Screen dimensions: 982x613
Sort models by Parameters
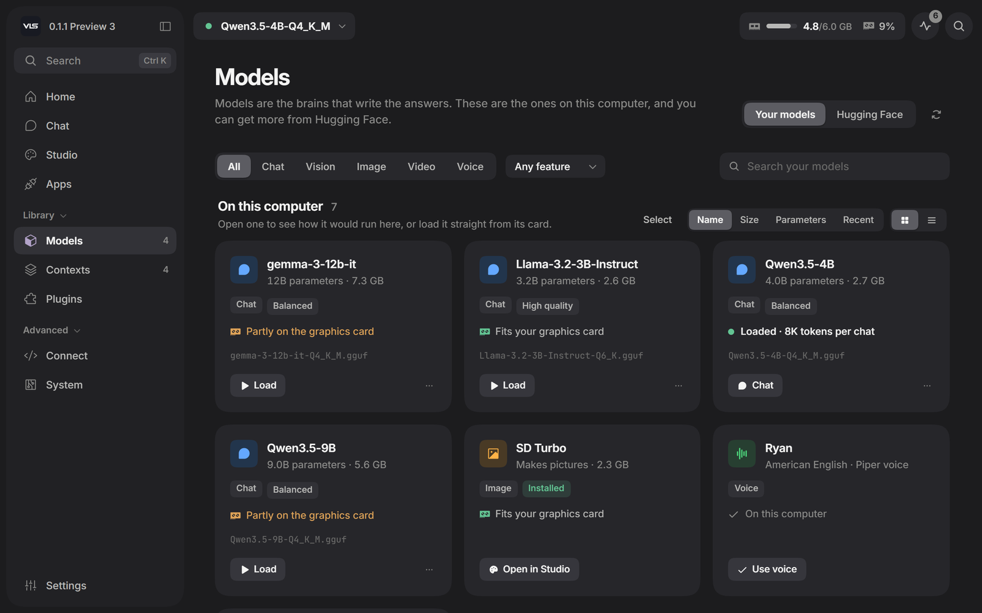[800, 220]
